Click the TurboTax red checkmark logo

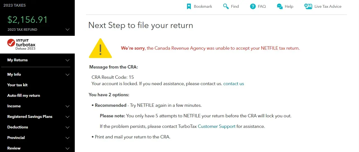pyautogui.click(x=11, y=43)
